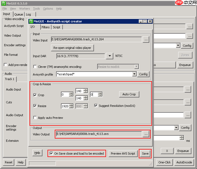
Task: Increase the top crop value of 140
Action: [86, 89]
